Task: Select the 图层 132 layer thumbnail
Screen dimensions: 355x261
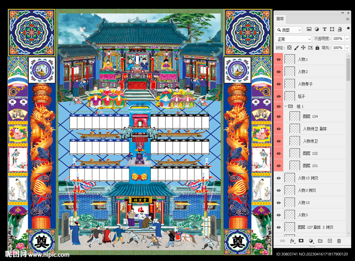Action: point(295,153)
